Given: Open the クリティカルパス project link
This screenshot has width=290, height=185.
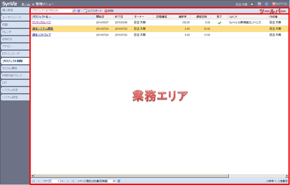Looking at the screenshot, I should click(x=41, y=23).
